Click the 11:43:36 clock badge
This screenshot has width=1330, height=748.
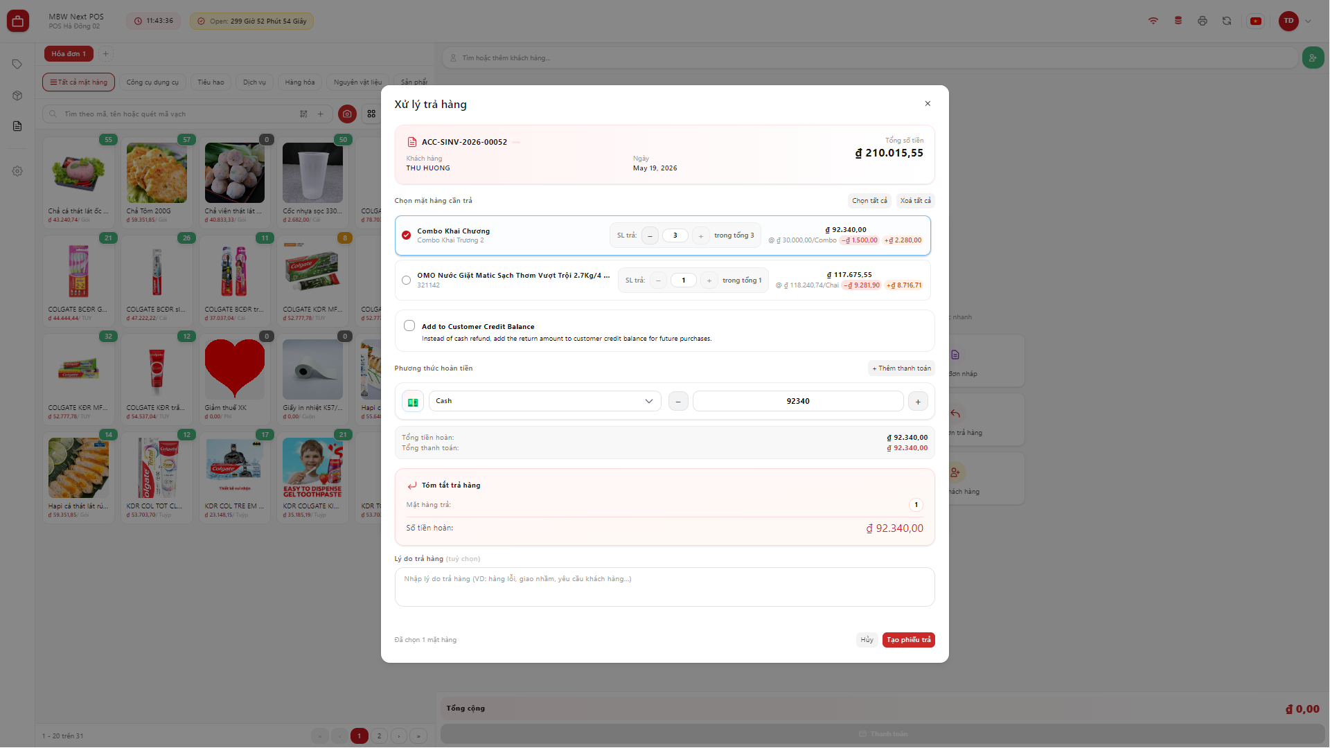tap(154, 21)
